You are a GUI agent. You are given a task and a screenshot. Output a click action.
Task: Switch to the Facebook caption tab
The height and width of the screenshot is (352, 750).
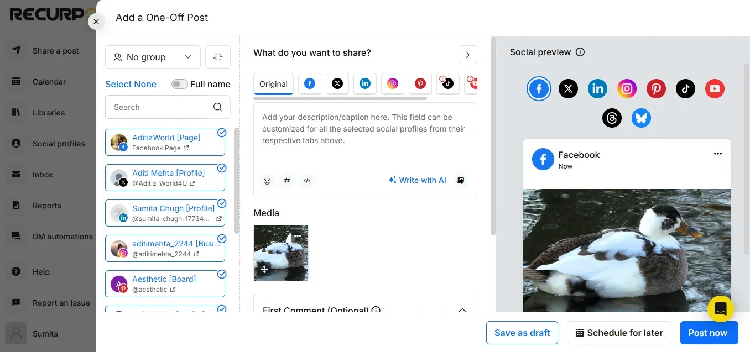[310, 83]
